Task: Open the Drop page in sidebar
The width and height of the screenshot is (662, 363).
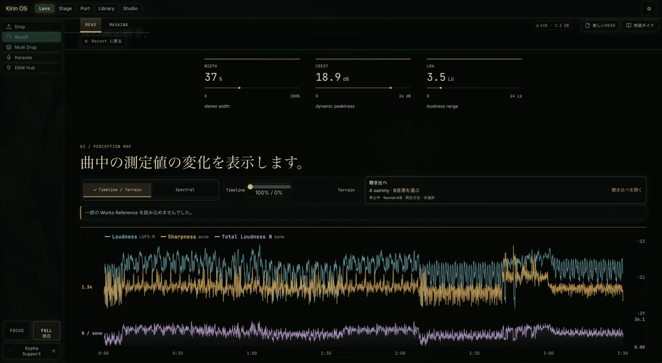Action: 32,27
